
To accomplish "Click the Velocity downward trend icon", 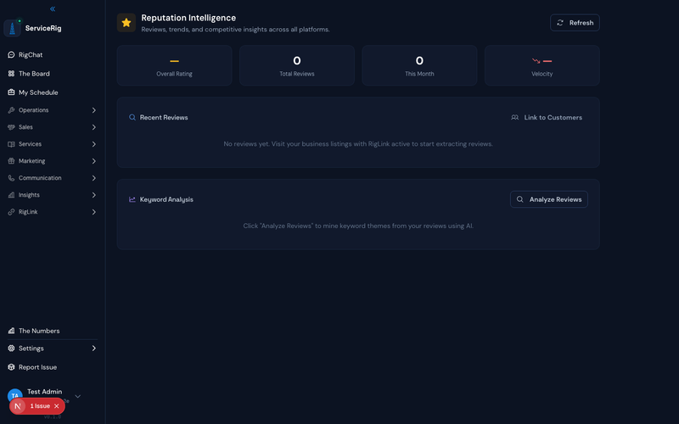I will pyautogui.click(x=536, y=61).
